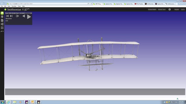This screenshot has height=104, width=186.
Task: Open the Edit menu
Action: [x=5, y=6]
